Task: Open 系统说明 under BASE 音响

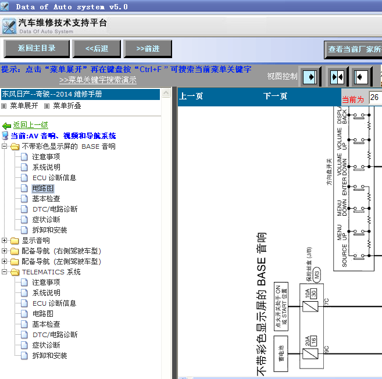Action: point(46,167)
